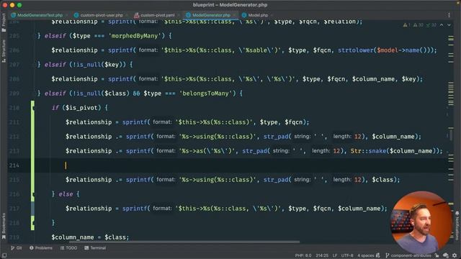Switch to the custom-pivot-user.php tab
461x259 pixels.
[101, 15]
